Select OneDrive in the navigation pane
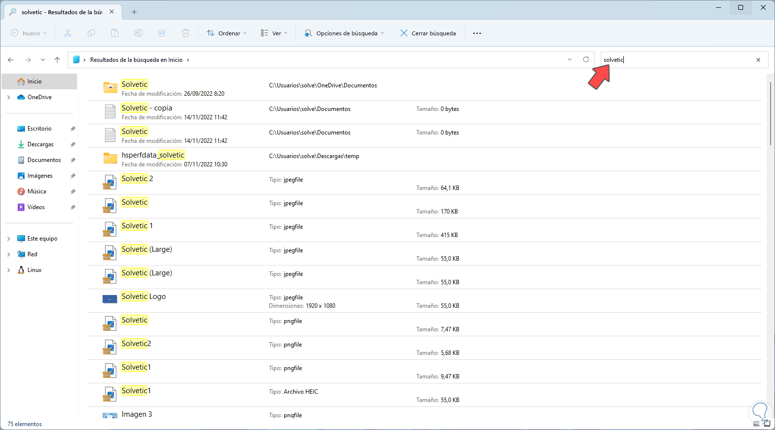The image size is (775, 430). pos(39,97)
